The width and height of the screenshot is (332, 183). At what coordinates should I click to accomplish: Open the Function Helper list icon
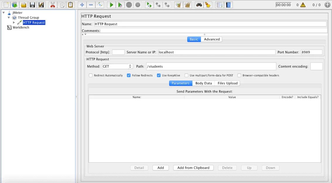tap(219, 5)
